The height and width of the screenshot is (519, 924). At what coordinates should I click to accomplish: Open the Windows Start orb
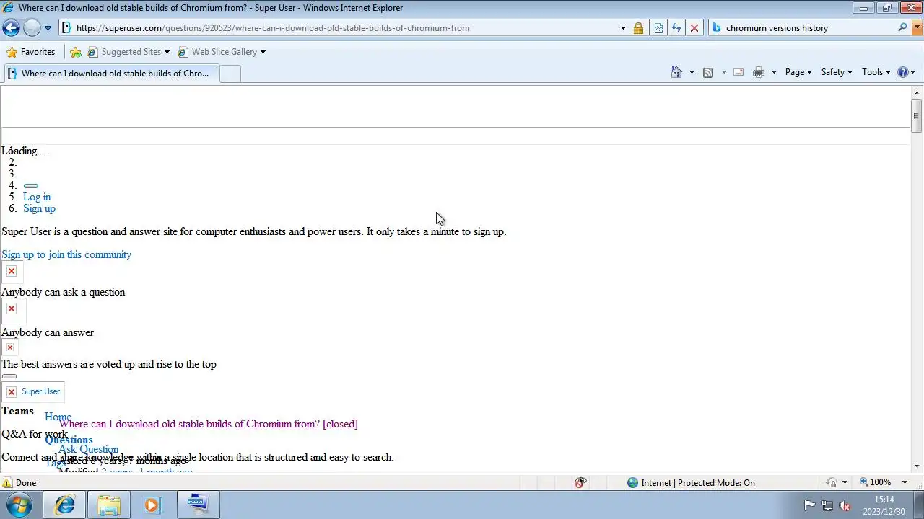pyautogui.click(x=19, y=505)
